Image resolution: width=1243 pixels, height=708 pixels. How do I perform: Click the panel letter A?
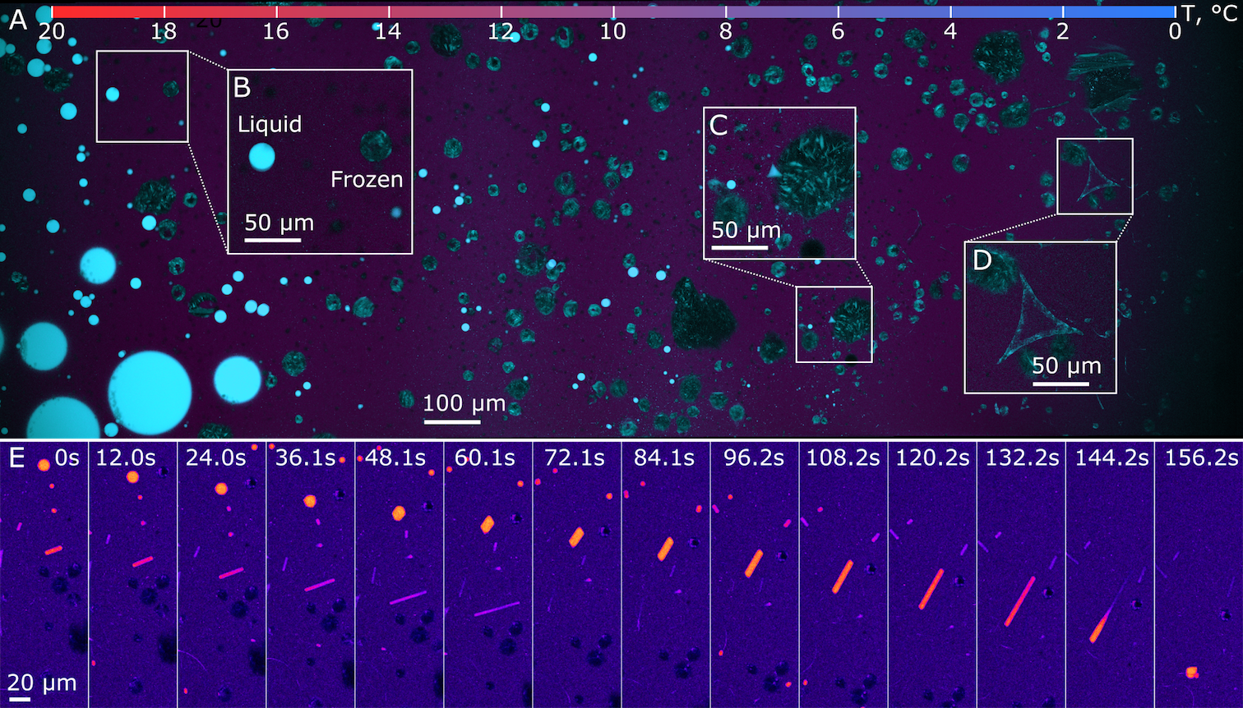click(x=17, y=21)
